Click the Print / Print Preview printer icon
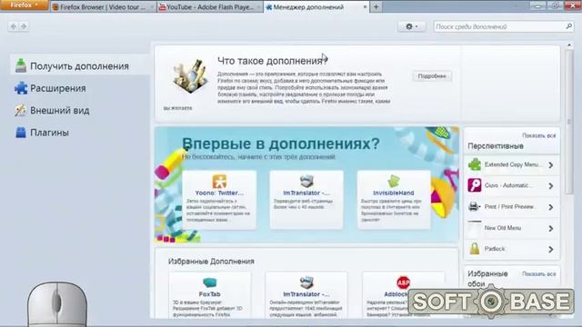Viewport: 582px width, 327px height. (474, 206)
